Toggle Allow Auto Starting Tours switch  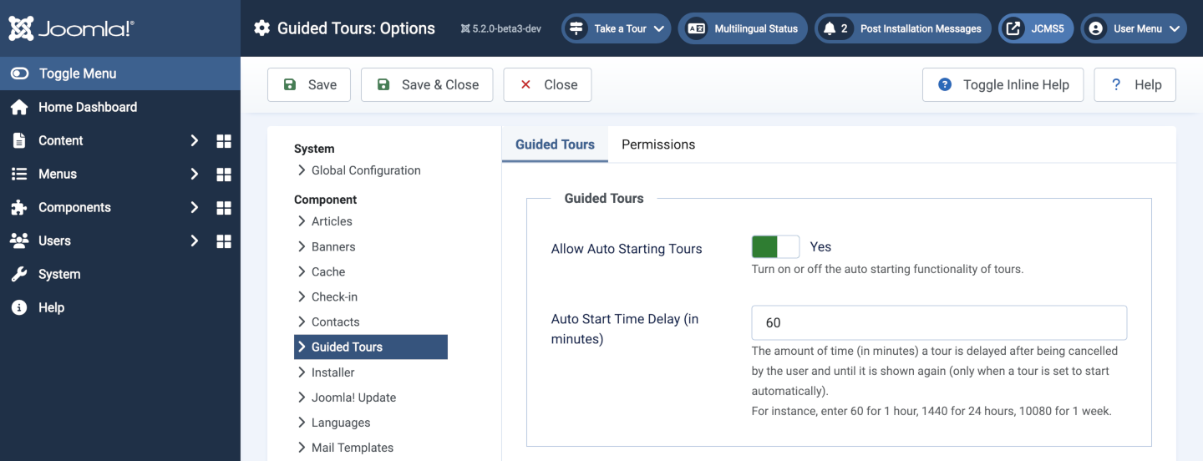coord(775,246)
